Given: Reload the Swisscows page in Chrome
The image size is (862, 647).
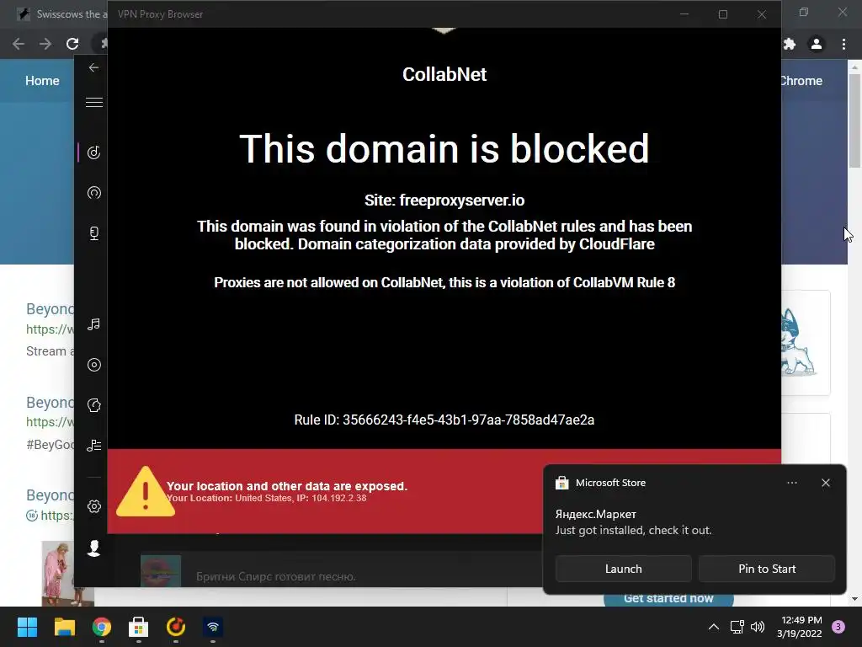Looking at the screenshot, I should coord(72,44).
